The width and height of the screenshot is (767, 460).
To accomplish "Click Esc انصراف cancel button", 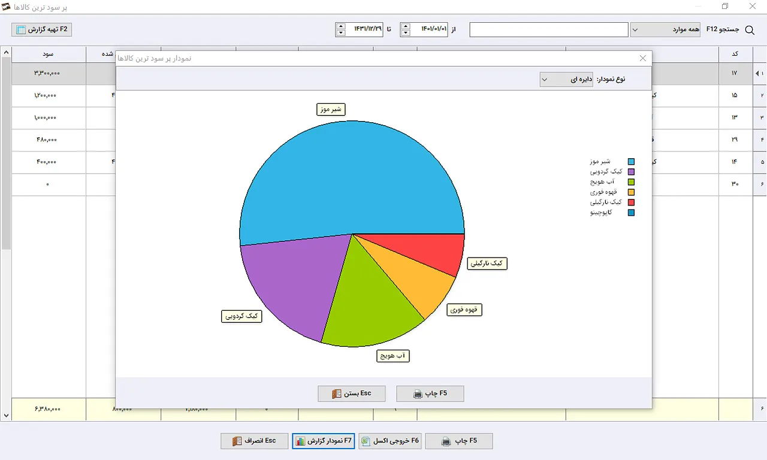I will 254,441.
